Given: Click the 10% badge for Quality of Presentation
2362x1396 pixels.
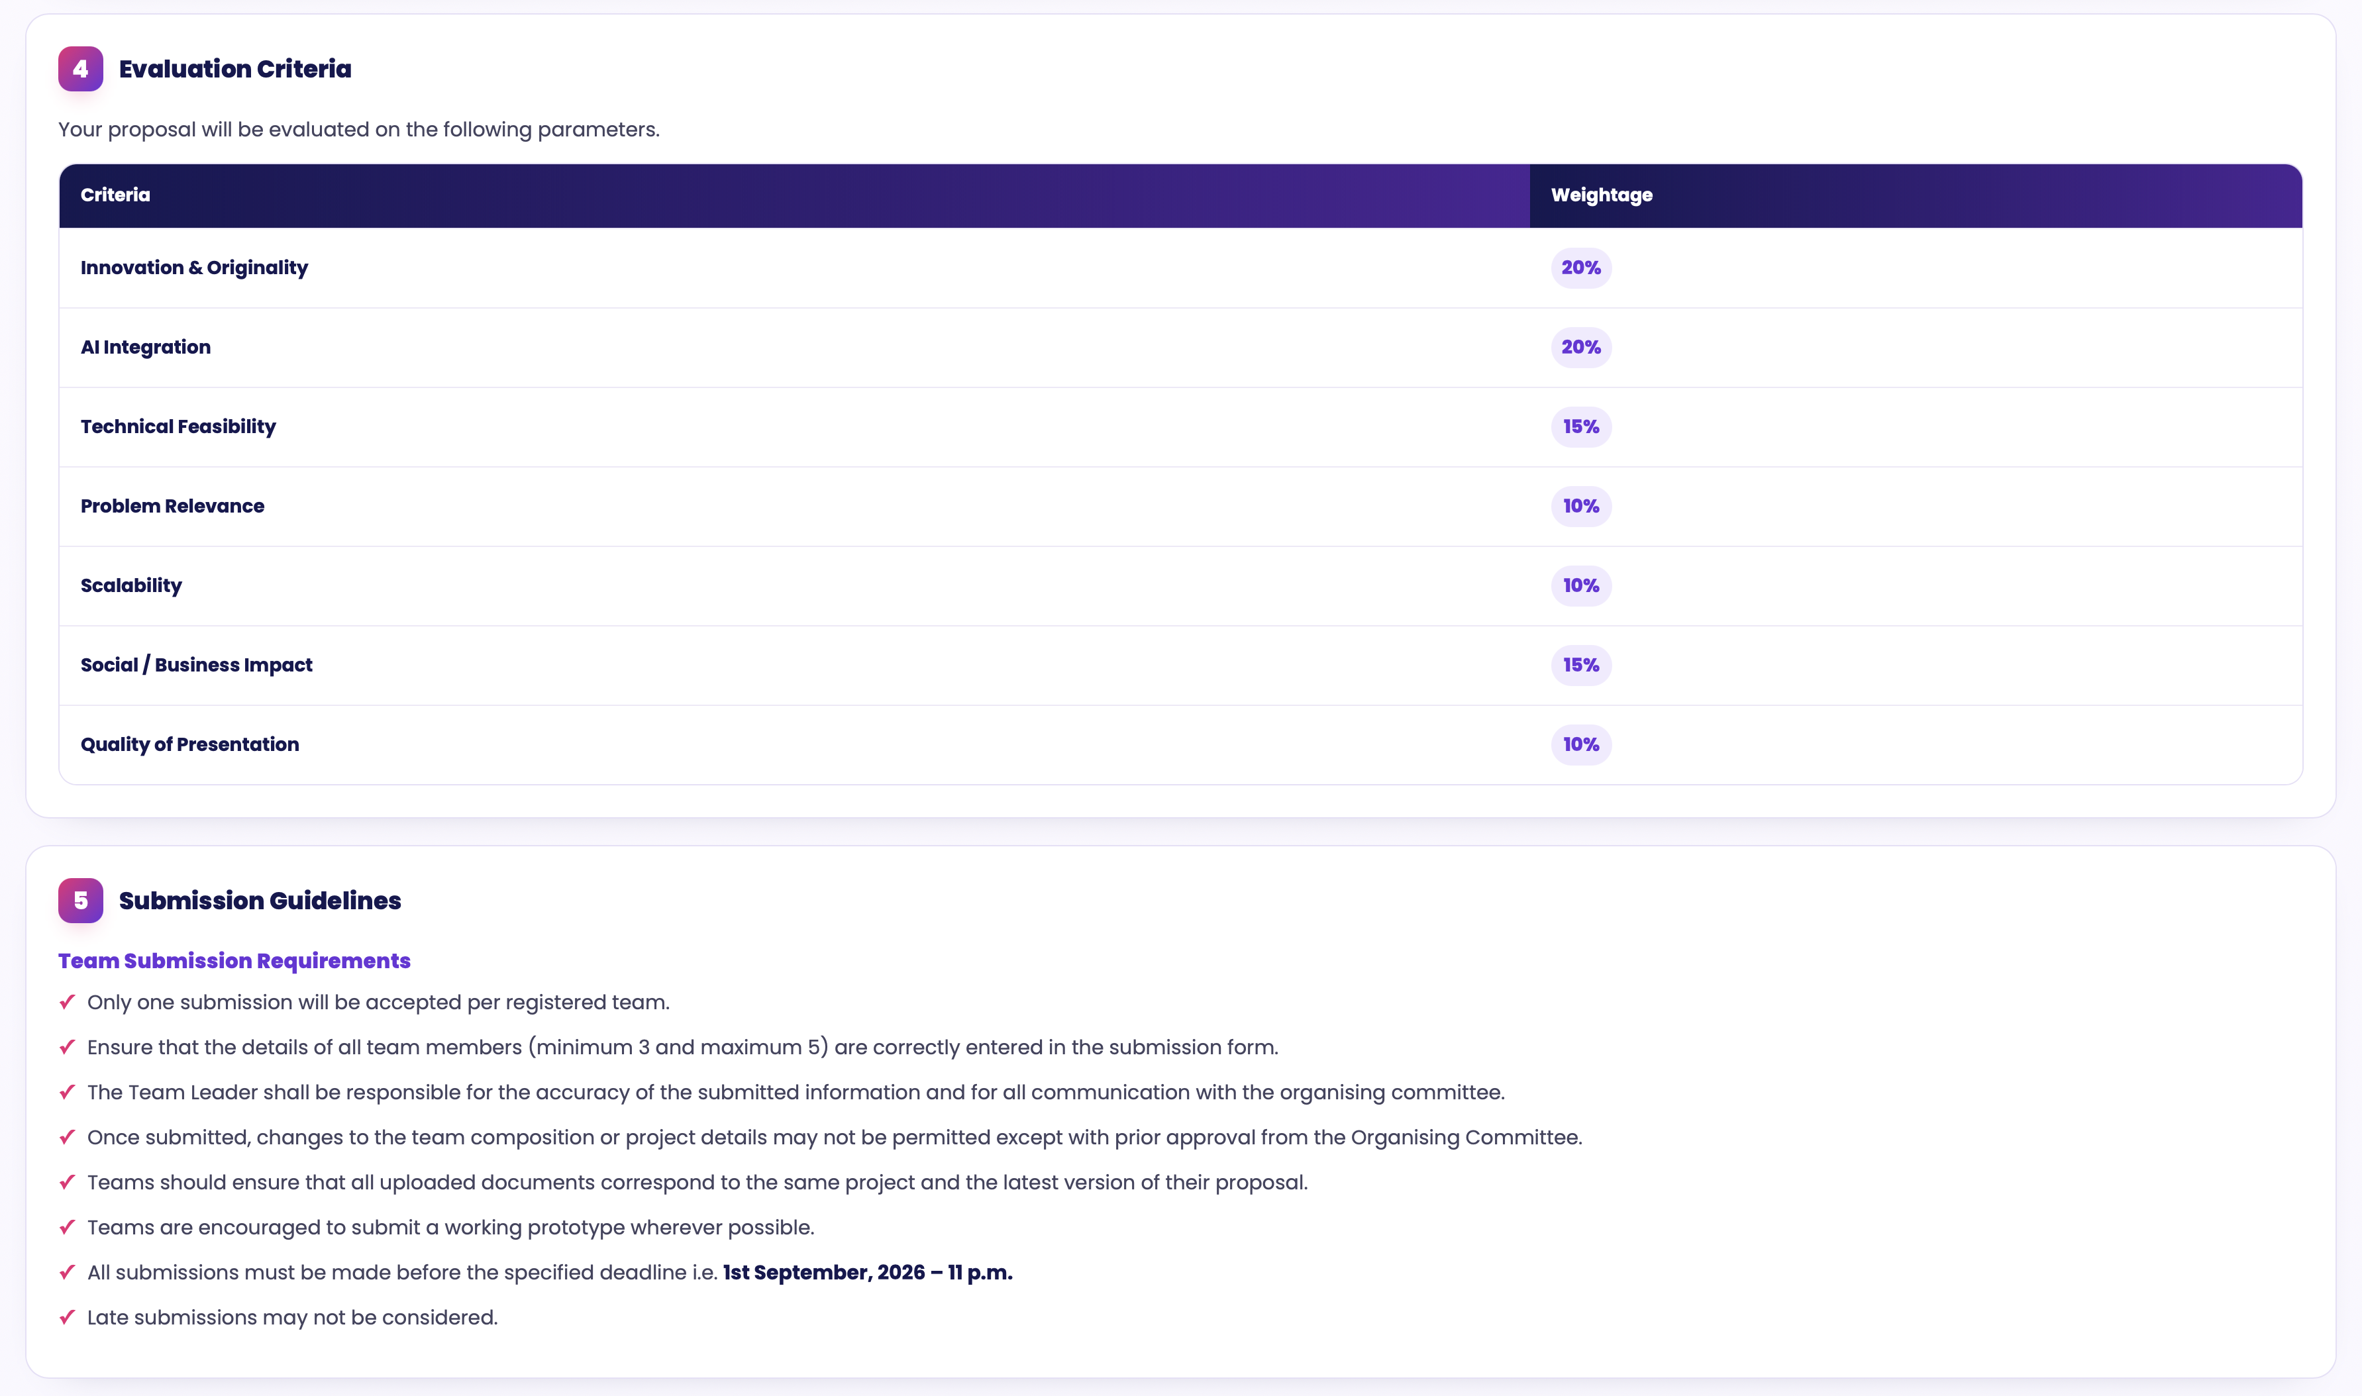Looking at the screenshot, I should pos(1580,744).
